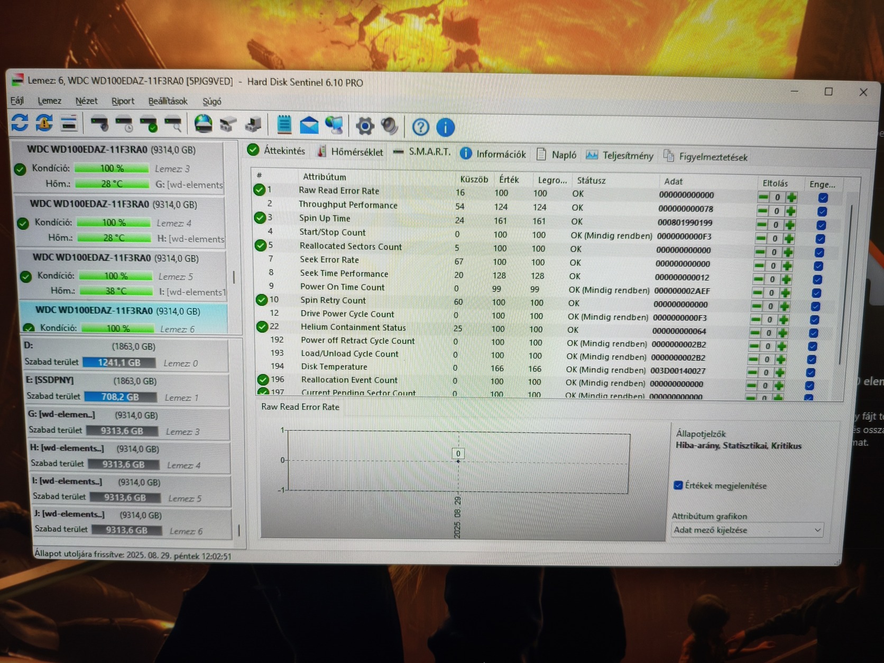Switch to the Hőmérséklet tab
This screenshot has width=884, height=663.
(350, 152)
